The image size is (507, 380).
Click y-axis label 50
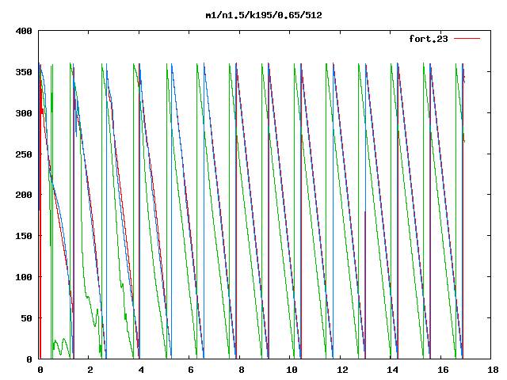(26, 318)
